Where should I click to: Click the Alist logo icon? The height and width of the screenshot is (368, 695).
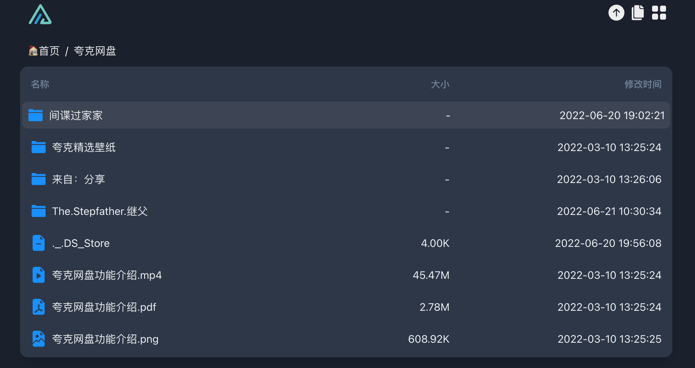40,14
